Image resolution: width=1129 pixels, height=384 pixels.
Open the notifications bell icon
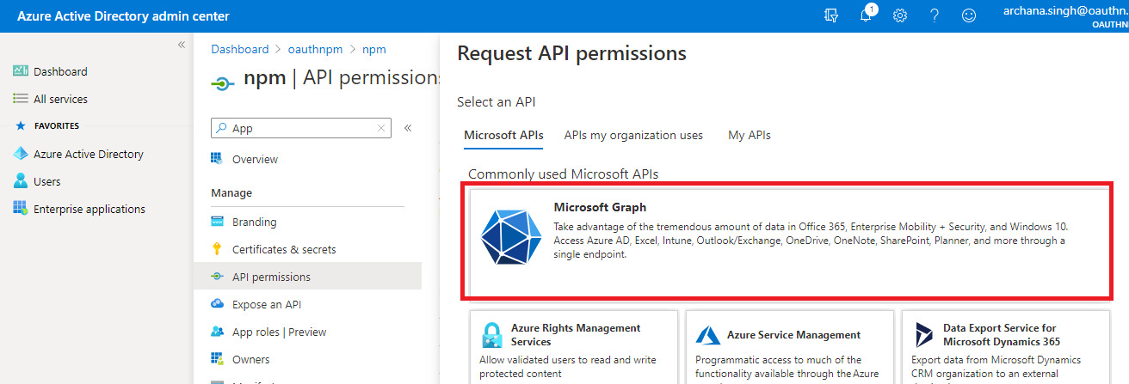point(867,15)
